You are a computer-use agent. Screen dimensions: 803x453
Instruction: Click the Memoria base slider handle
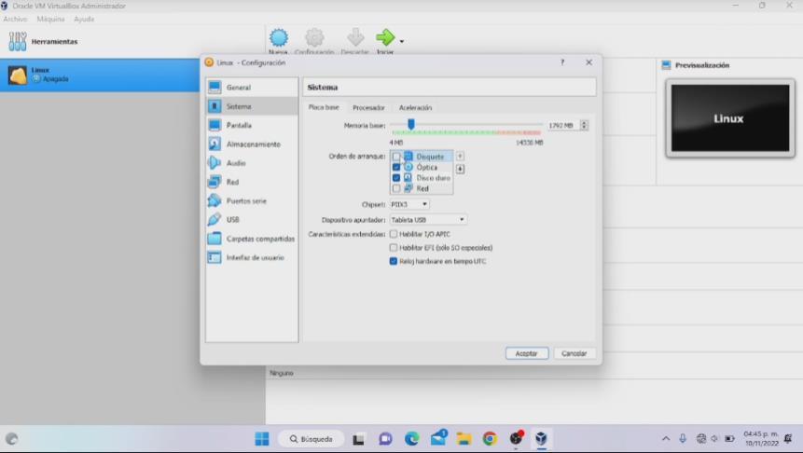(x=410, y=124)
